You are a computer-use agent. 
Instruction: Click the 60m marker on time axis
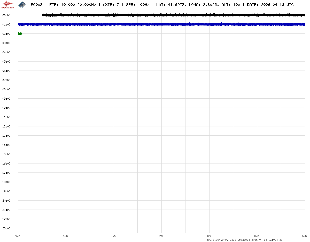tap(305, 236)
